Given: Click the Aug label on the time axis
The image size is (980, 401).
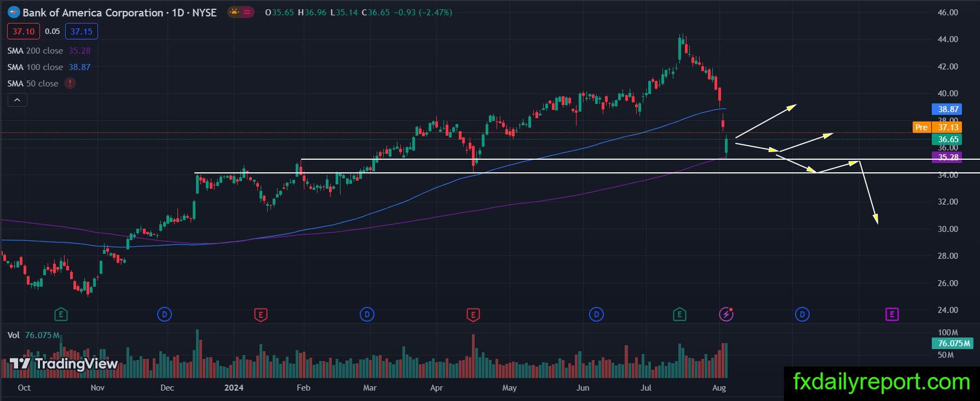Looking at the screenshot, I should pyautogui.click(x=719, y=387).
